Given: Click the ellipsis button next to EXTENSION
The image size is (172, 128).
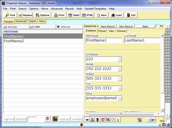Looking at the screenshot, I should [x=120, y=59].
